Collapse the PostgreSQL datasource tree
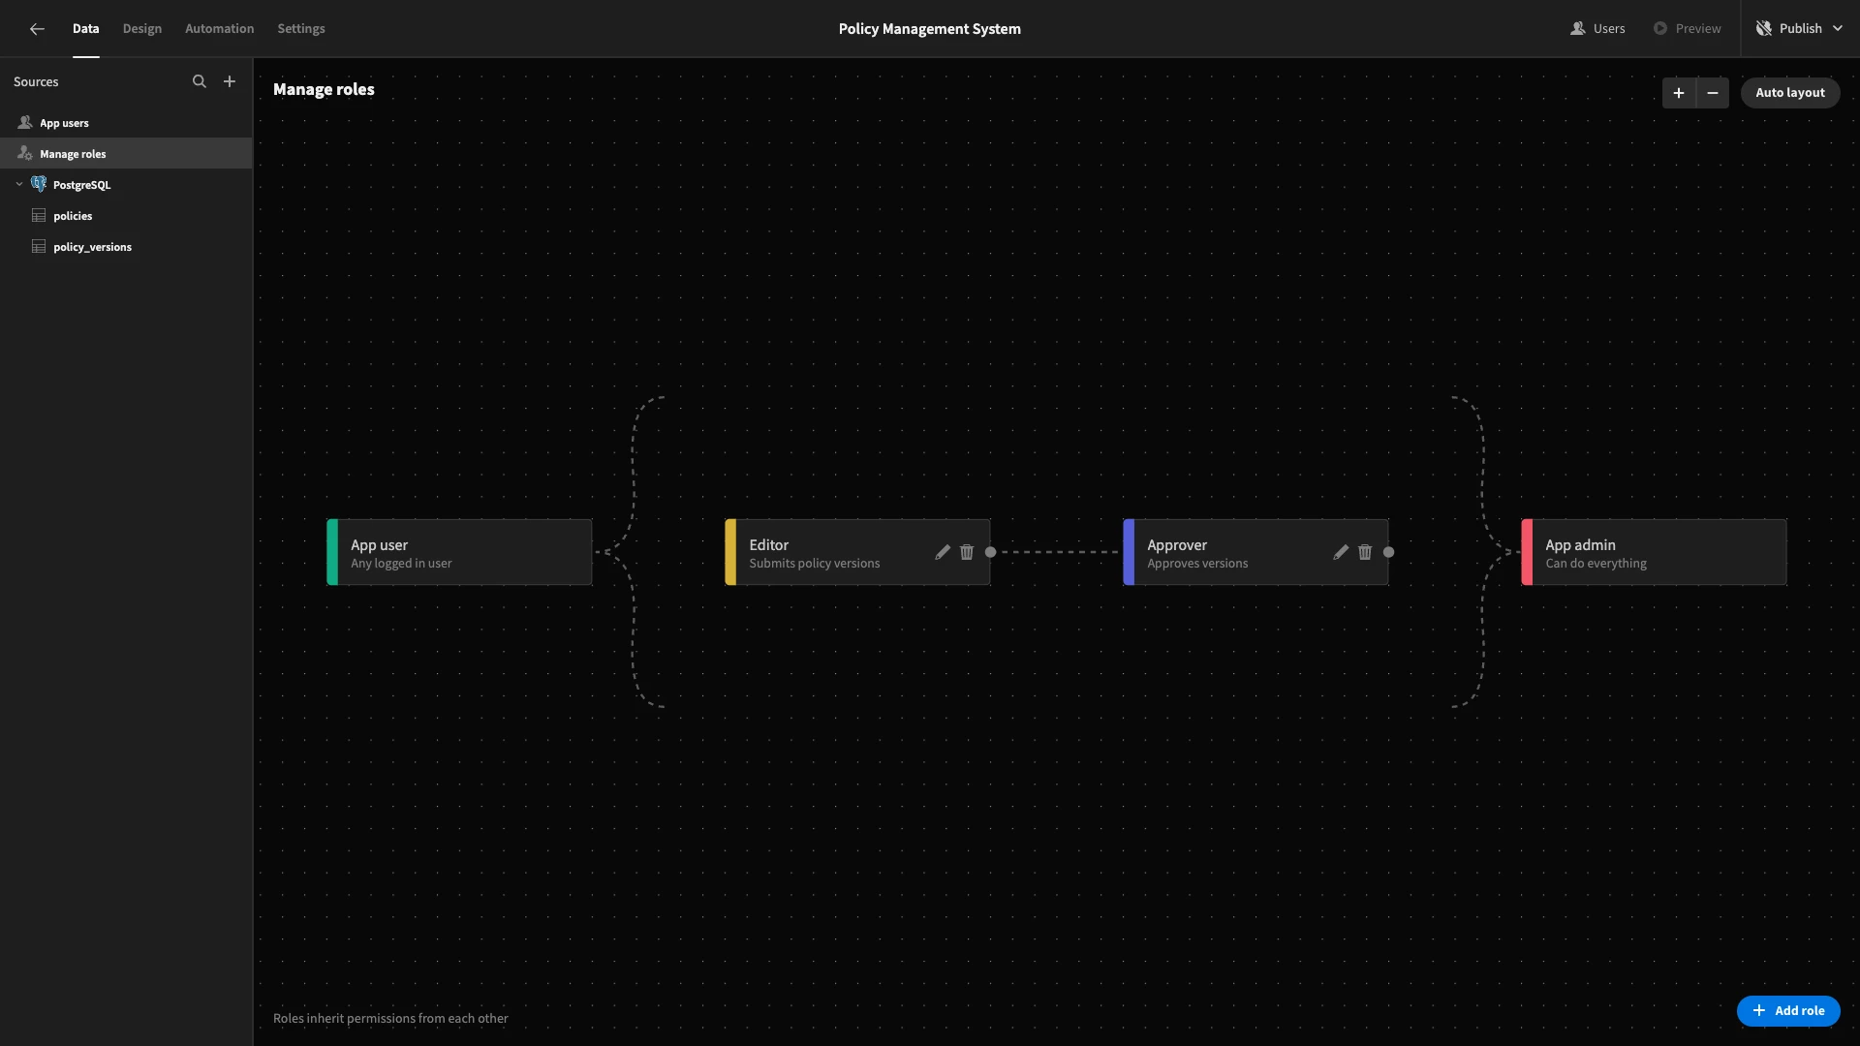1860x1046 pixels. tap(19, 184)
